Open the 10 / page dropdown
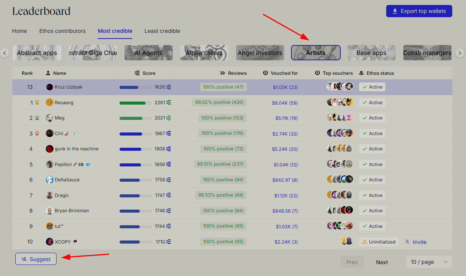Viewport: 466px width, 276px height. 429,262
